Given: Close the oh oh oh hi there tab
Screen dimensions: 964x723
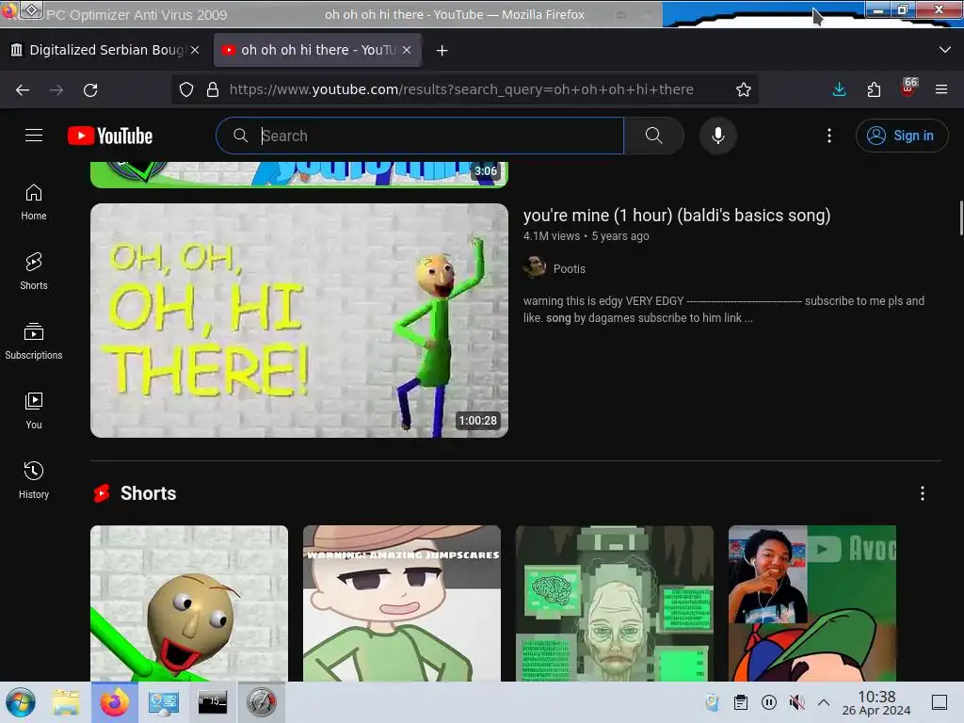Looking at the screenshot, I should [407, 50].
